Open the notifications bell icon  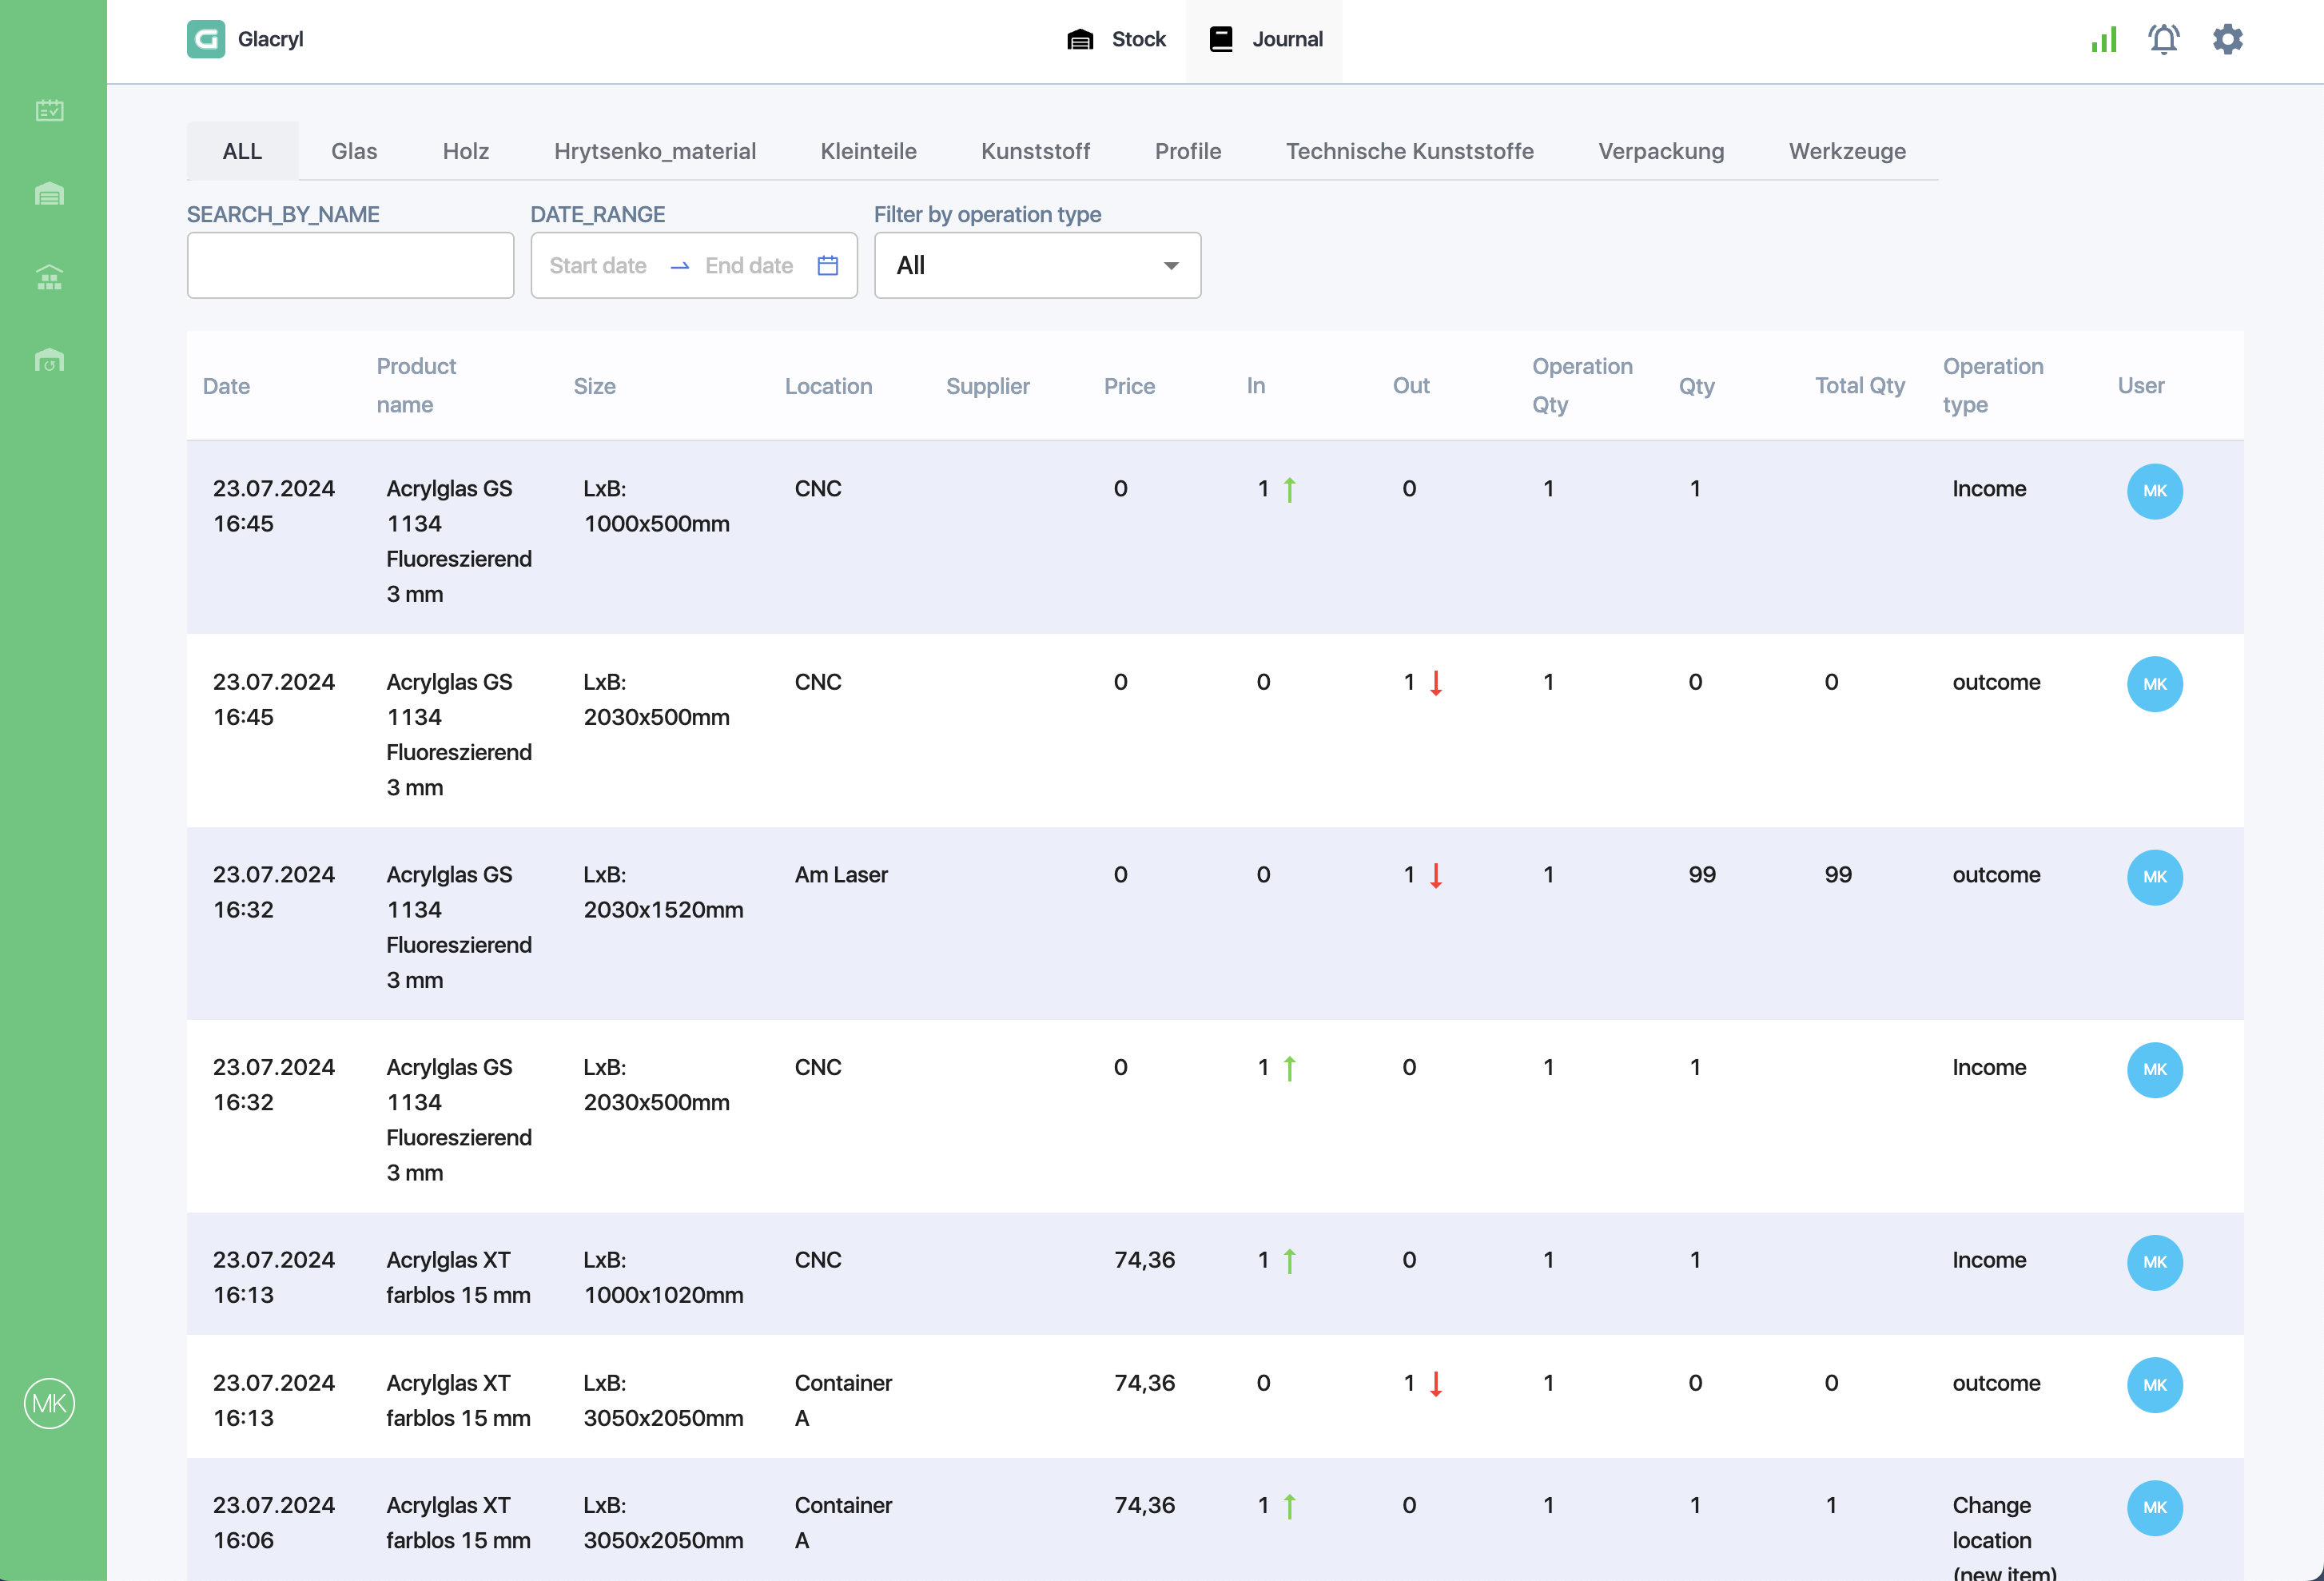point(2164,39)
